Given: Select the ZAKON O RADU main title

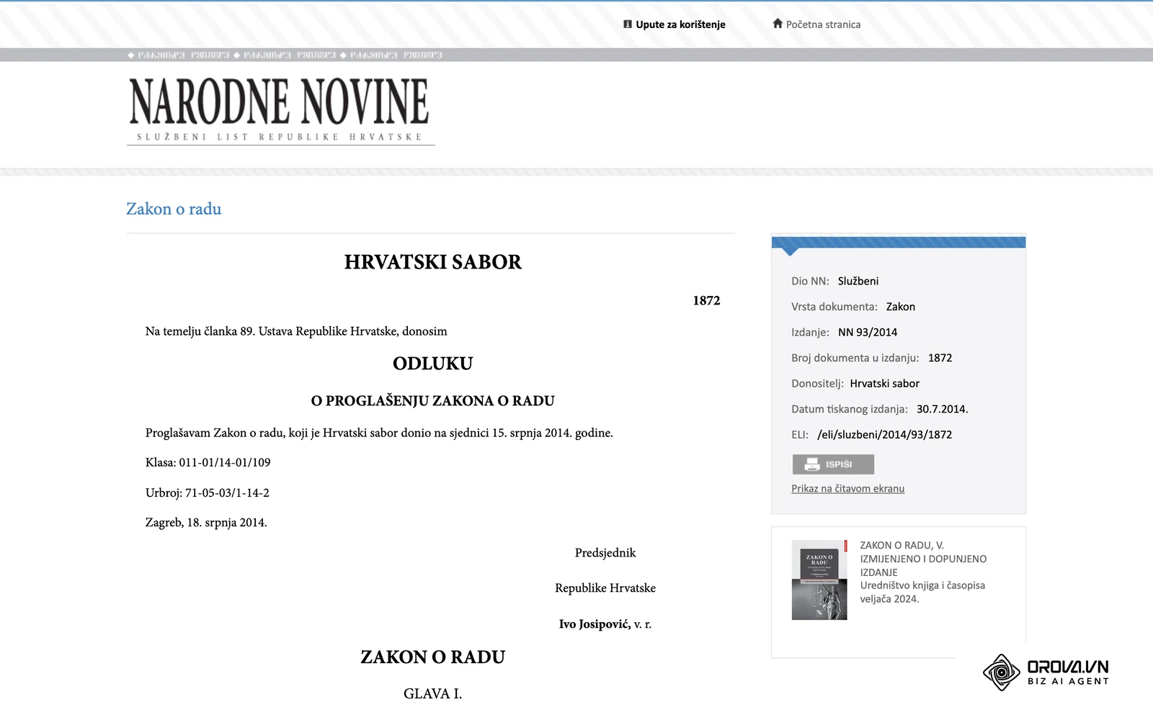Looking at the screenshot, I should pos(432,657).
